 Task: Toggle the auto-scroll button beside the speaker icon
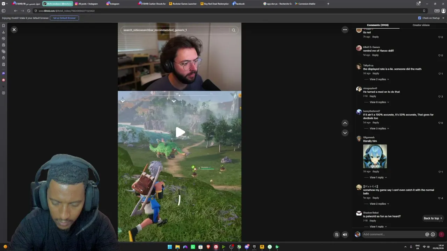click(x=337, y=235)
